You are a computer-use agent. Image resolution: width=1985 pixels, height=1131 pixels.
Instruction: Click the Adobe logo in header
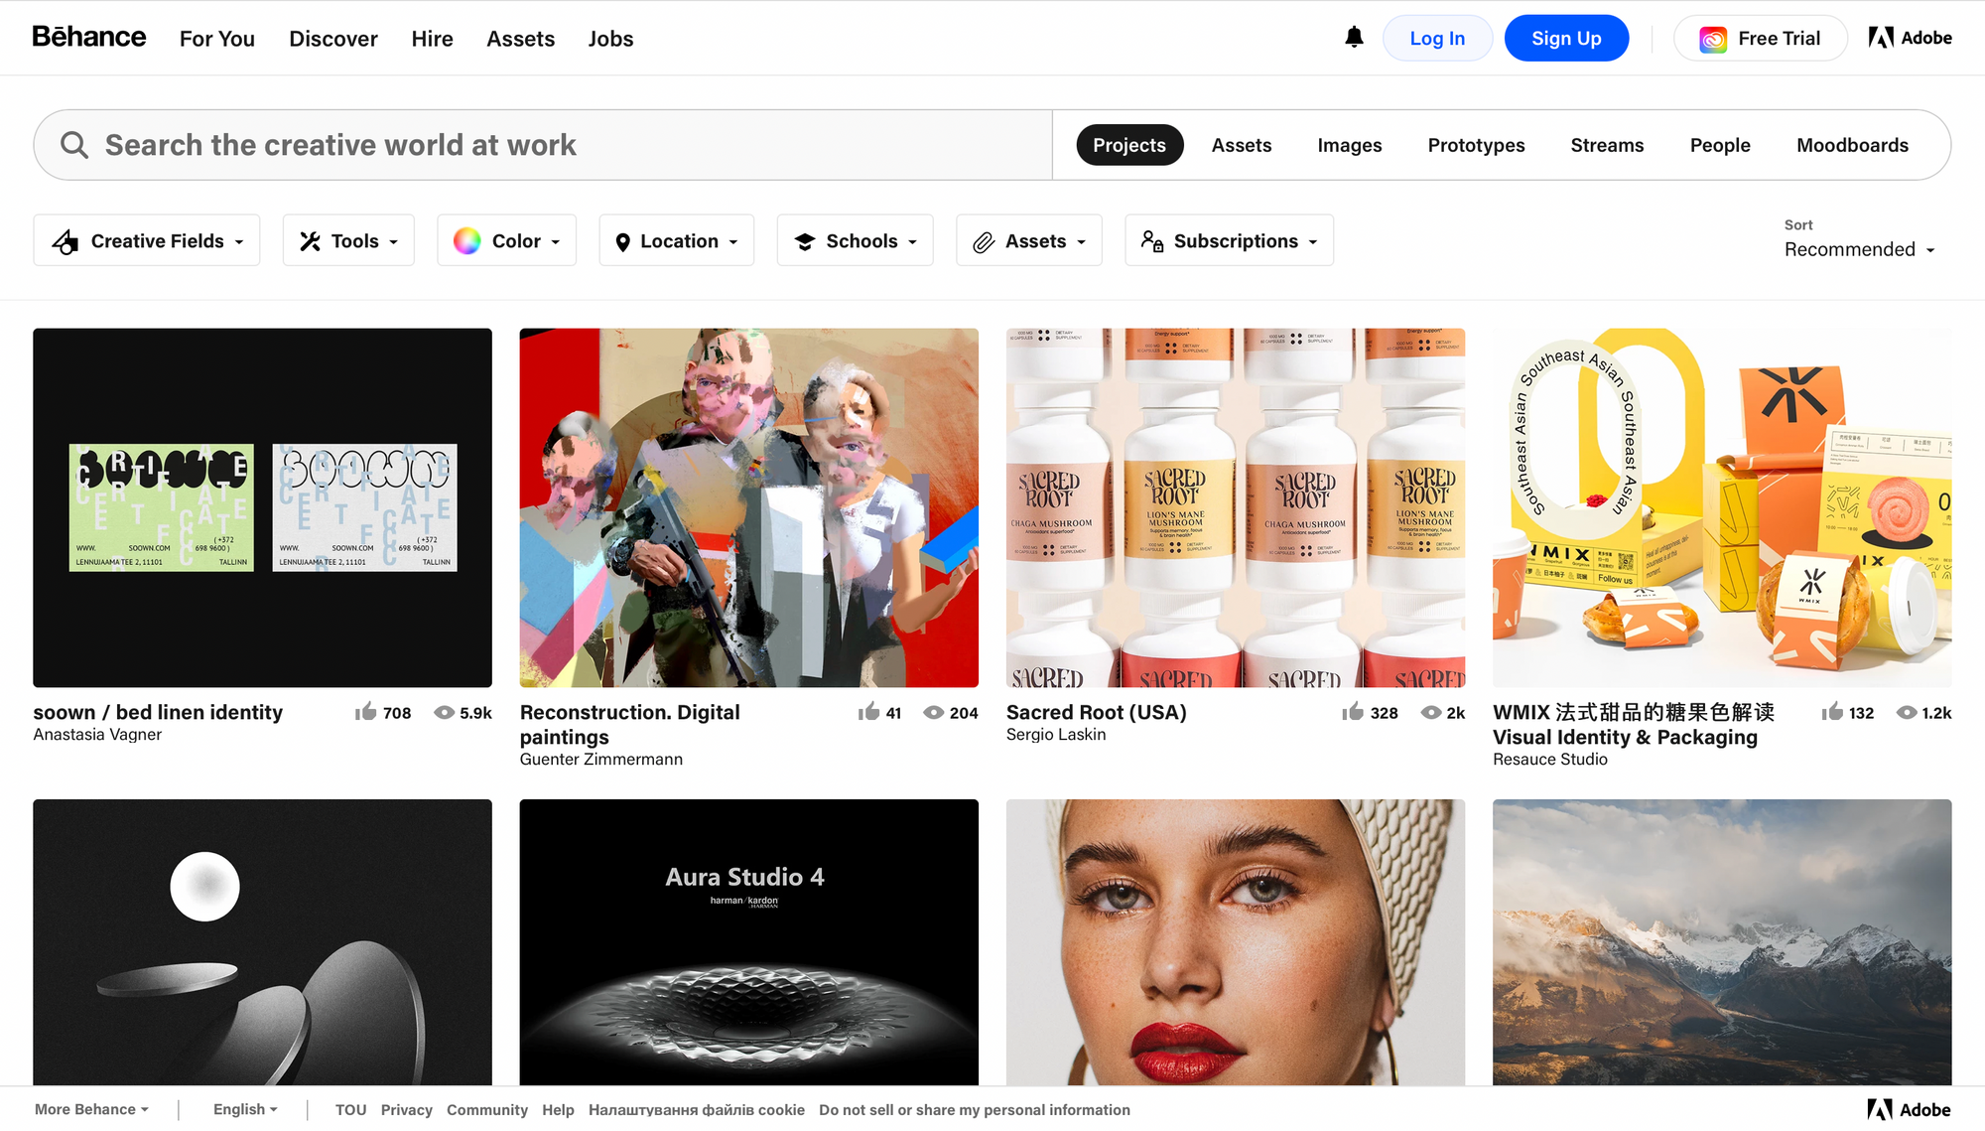point(1910,38)
